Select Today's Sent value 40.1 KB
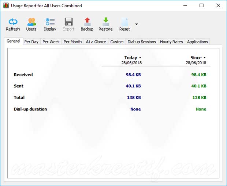The width and height of the screenshot is (227, 186). coord(133,86)
